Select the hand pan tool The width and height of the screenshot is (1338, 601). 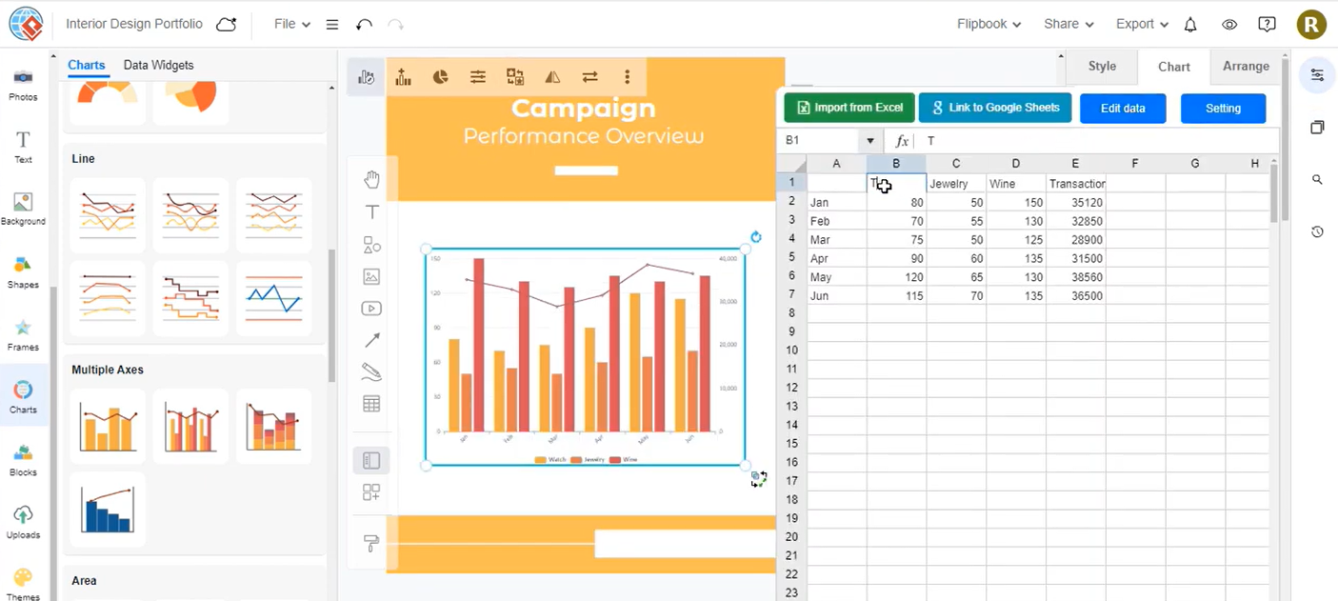click(x=371, y=179)
